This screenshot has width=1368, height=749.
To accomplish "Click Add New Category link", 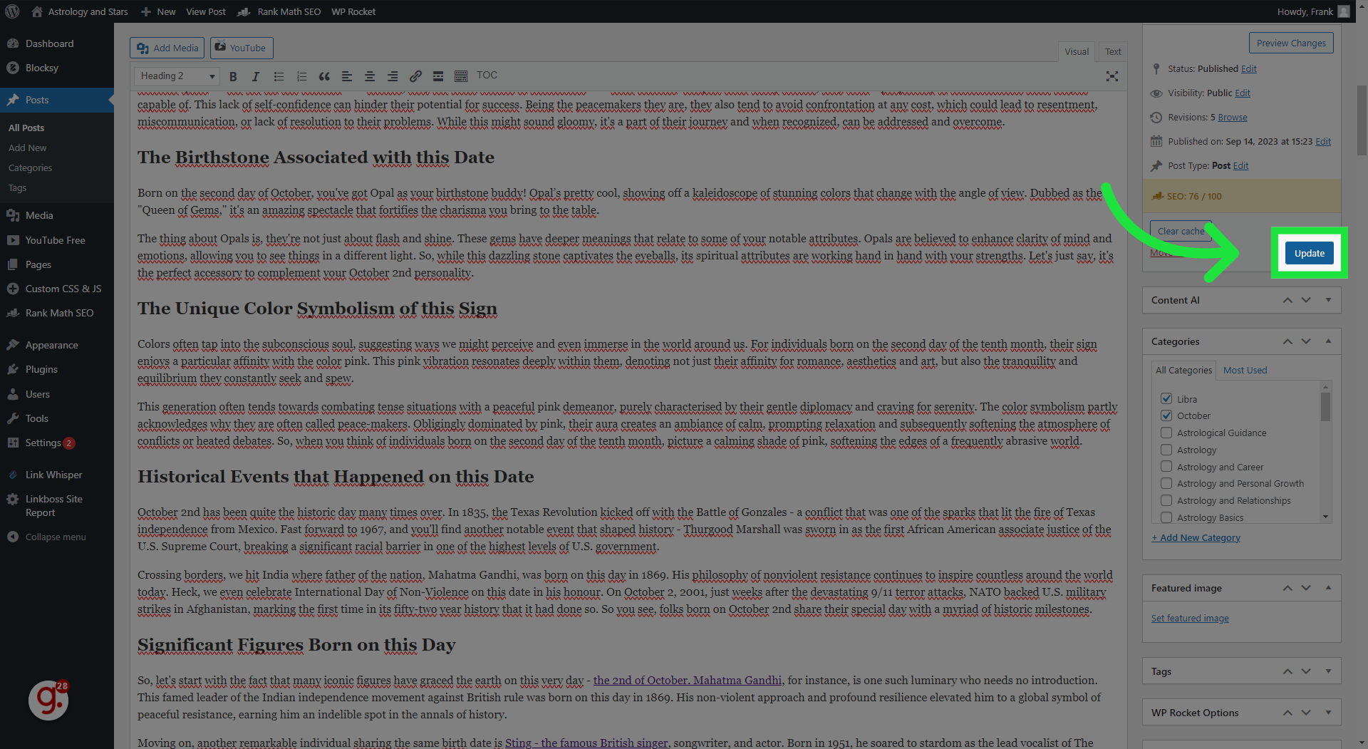I will pyautogui.click(x=1196, y=537).
